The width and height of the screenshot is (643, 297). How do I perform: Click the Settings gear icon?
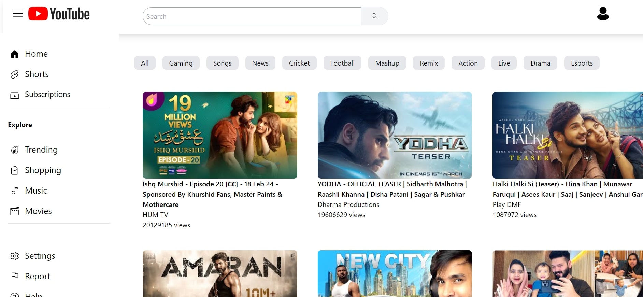(x=15, y=256)
